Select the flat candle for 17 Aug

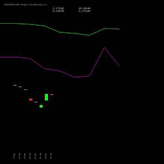[15, 85]
